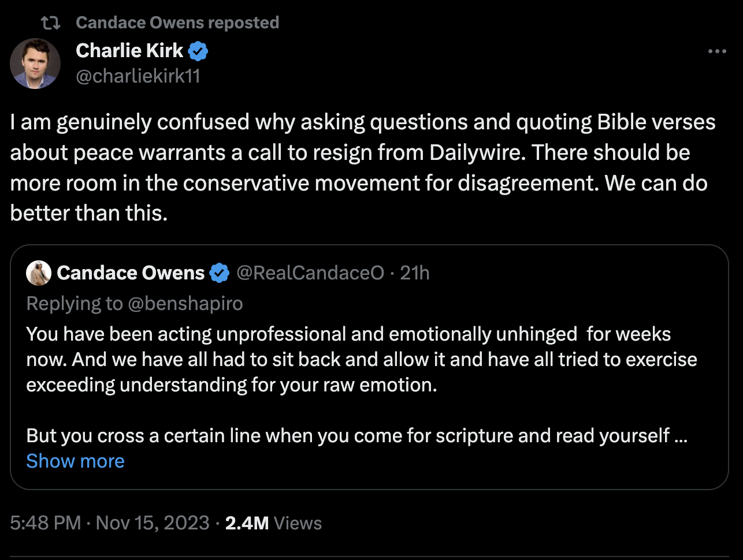The height and width of the screenshot is (560, 743).
Task: Click Charlie Kirk's profile picture
Action: coord(35,64)
